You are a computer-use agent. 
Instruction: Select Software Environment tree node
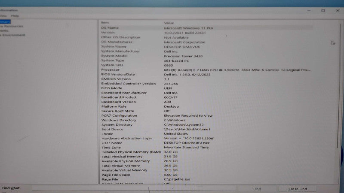tap(13, 35)
